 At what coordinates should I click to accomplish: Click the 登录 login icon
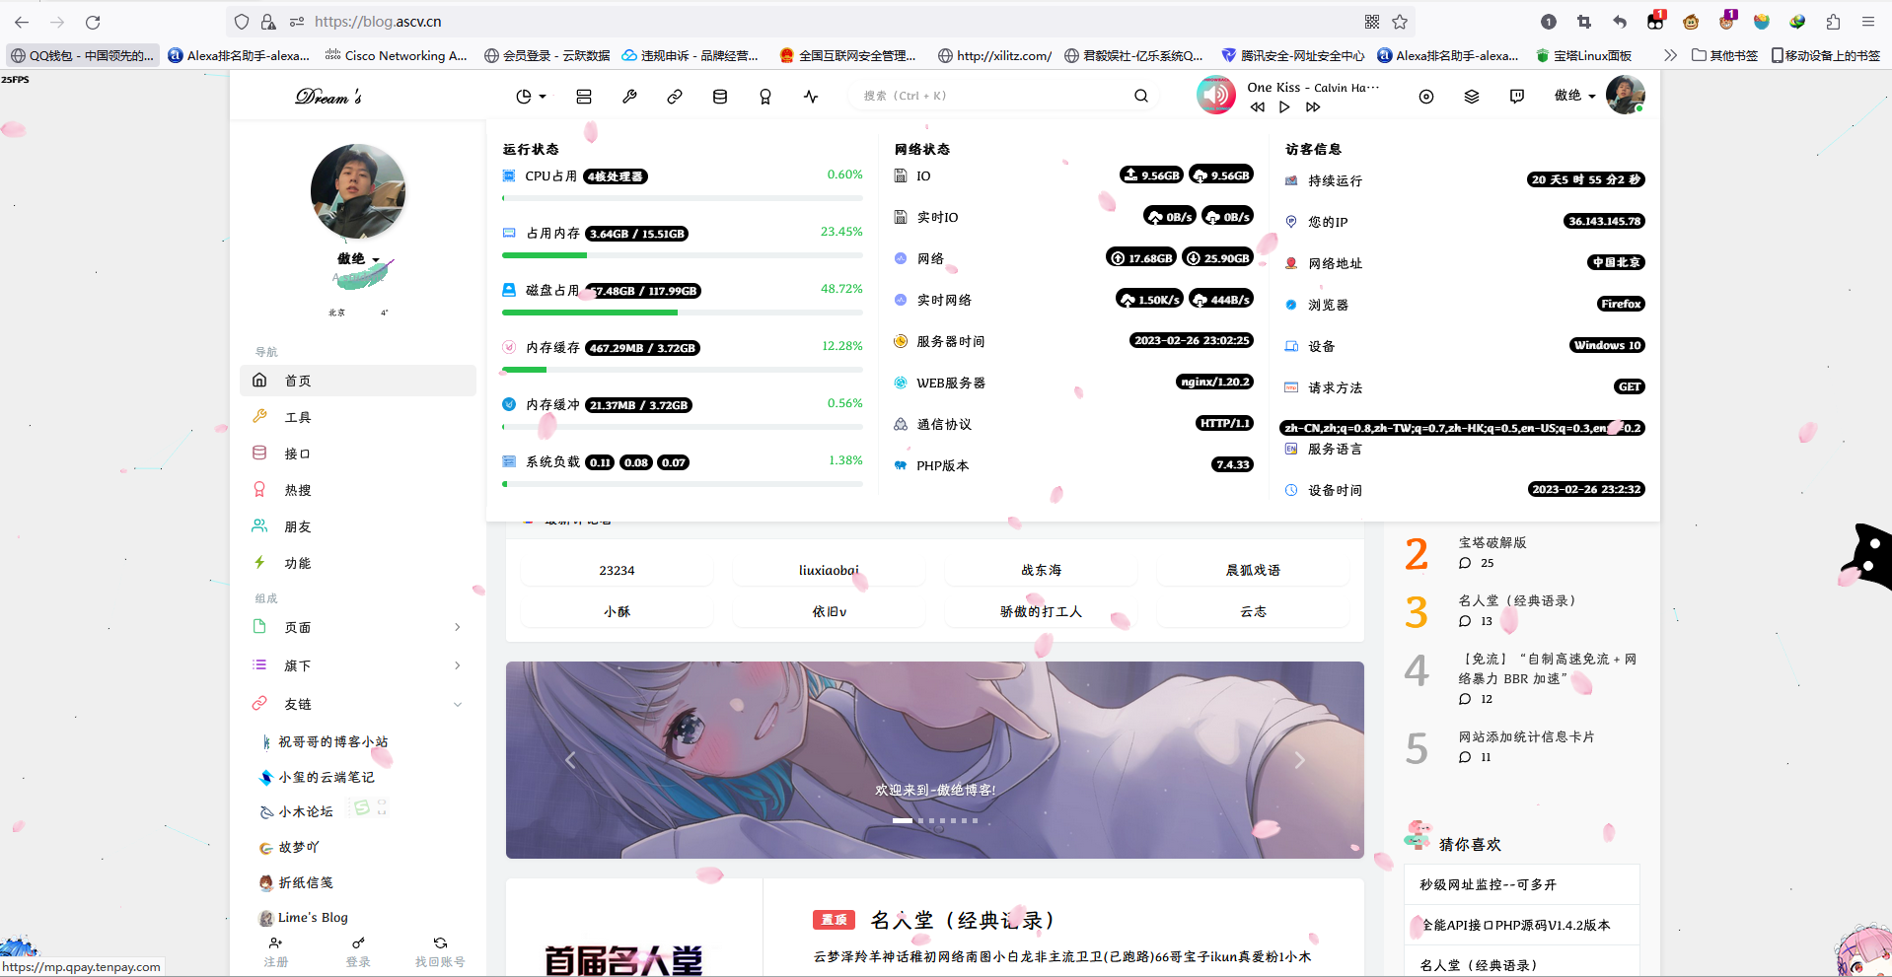point(358,943)
